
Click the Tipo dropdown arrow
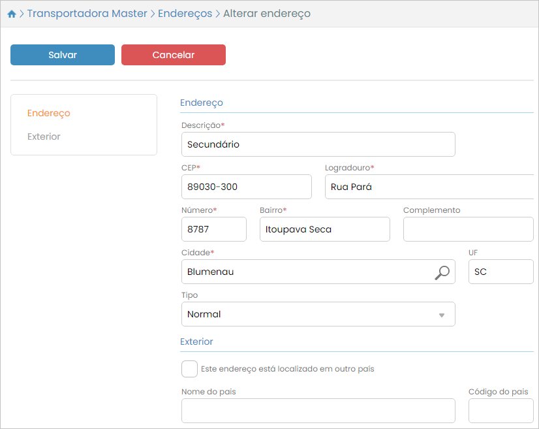click(441, 315)
